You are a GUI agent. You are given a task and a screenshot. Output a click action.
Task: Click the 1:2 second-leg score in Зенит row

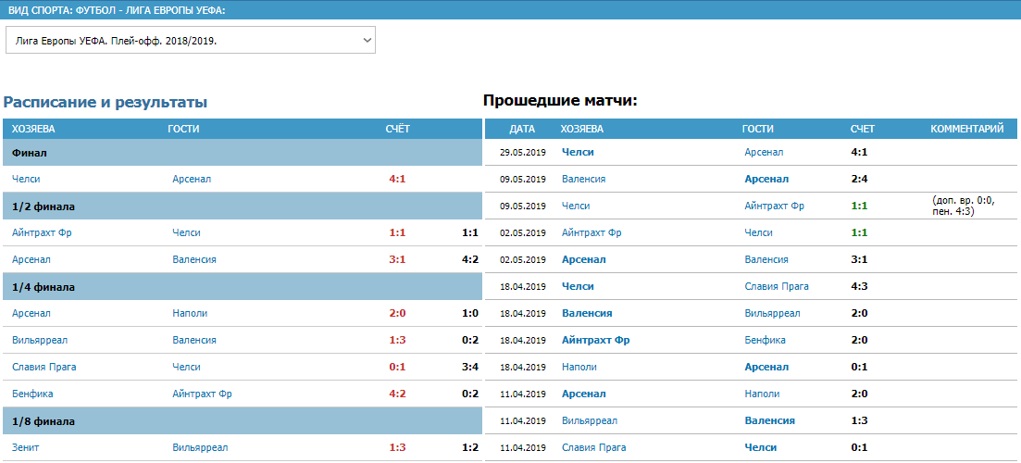(x=470, y=447)
